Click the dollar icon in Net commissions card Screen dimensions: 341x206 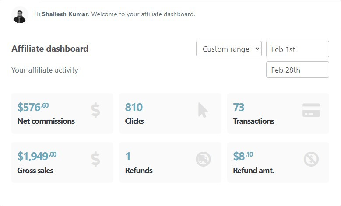[95, 110]
